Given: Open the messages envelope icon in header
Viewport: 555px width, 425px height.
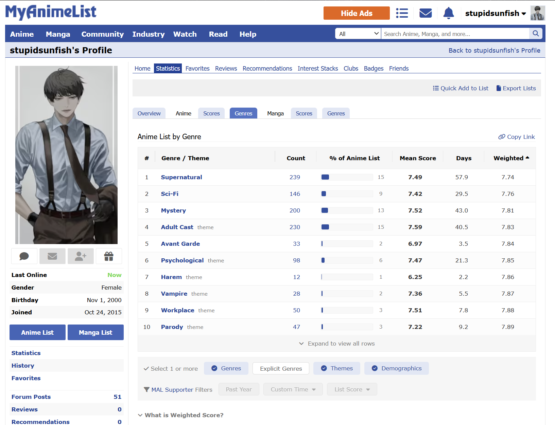Looking at the screenshot, I should point(425,13).
